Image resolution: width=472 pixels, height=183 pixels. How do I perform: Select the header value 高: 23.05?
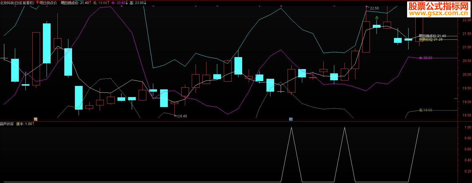point(136,3)
